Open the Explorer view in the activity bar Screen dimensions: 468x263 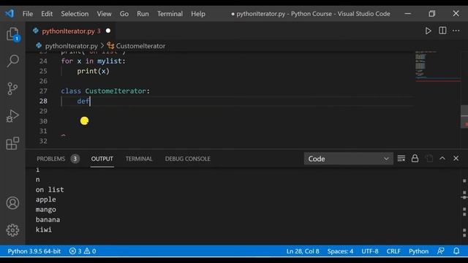coord(12,34)
